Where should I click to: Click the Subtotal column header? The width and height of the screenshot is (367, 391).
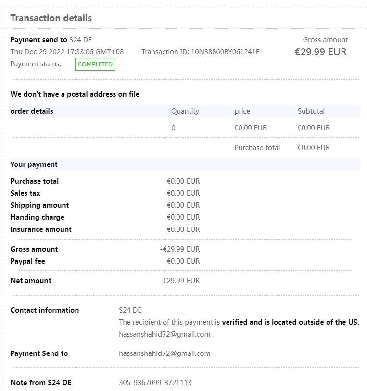[x=311, y=111]
